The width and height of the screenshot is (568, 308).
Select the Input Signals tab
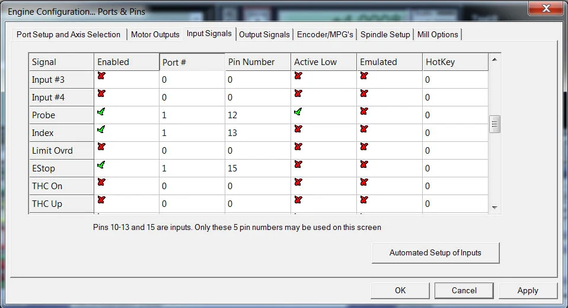pos(209,34)
